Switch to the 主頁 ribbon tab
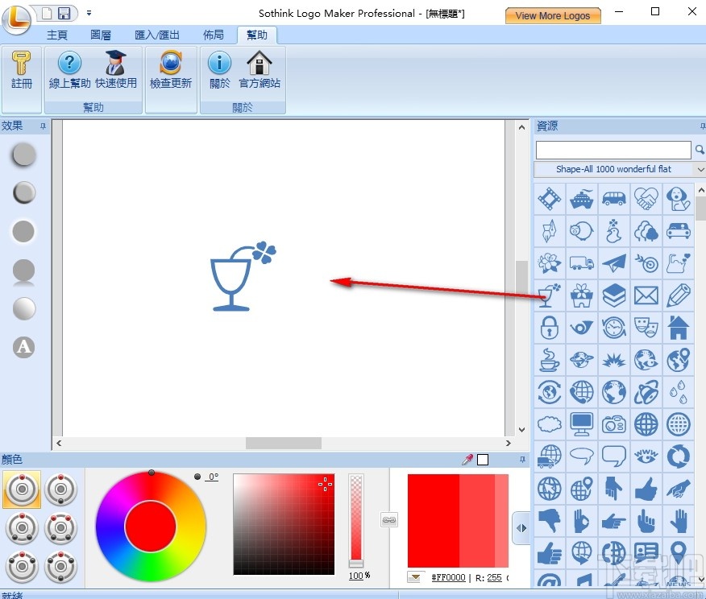Screen dimensions: 706x599 pyautogui.click(x=56, y=35)
